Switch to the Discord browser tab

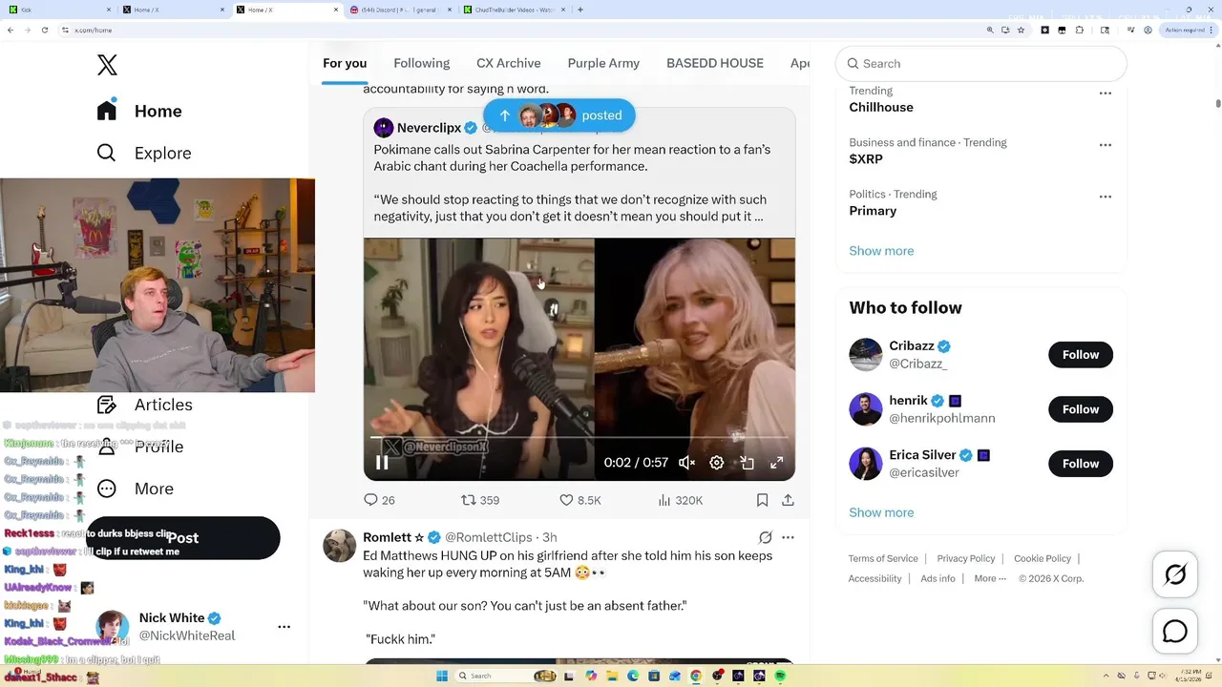[x=401, y=10]
